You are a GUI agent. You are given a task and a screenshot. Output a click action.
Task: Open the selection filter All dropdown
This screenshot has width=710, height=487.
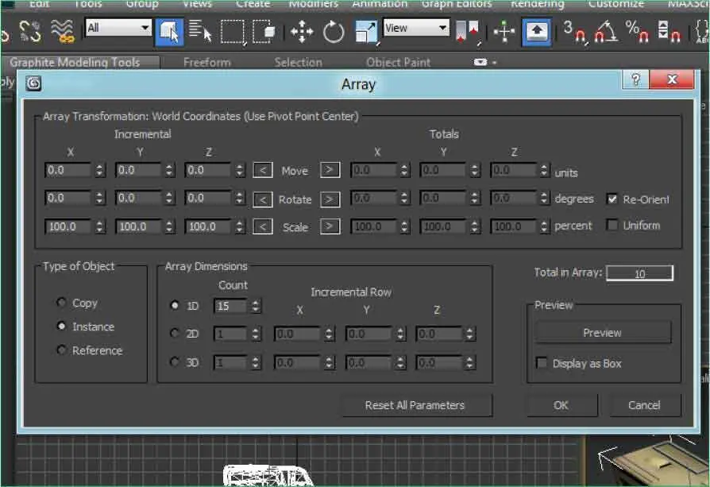(118, 28)
